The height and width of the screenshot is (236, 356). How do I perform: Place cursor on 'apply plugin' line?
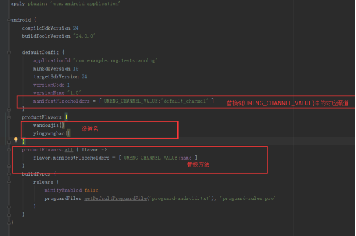(x=66, y=4)
